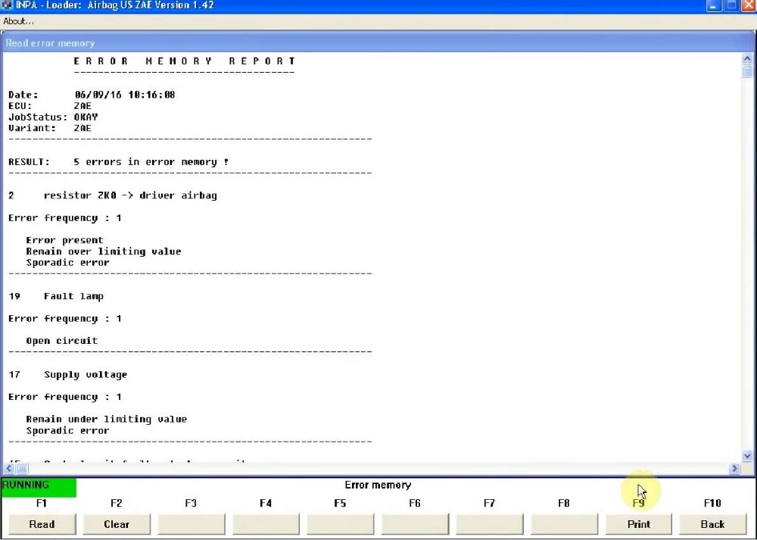
Task: Maximize the INPA Loader window
Action: pyautogui.click(x=731, y=6)
